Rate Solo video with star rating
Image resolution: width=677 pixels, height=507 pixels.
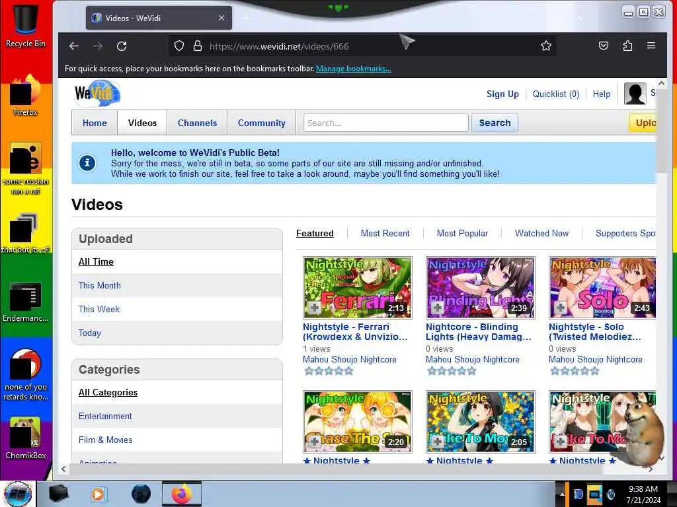click(x=575, y=371)
